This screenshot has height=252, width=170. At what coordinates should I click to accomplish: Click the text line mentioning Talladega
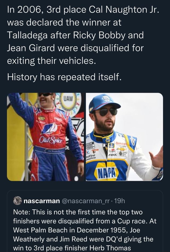coord(75,35)
